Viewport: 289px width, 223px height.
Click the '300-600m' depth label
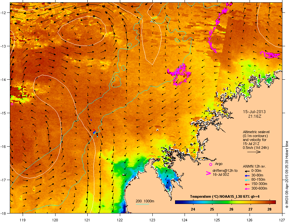(259, 189)
